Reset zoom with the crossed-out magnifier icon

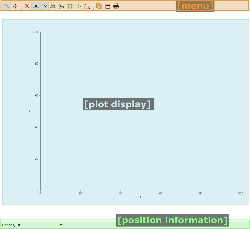tap(27, 6)
